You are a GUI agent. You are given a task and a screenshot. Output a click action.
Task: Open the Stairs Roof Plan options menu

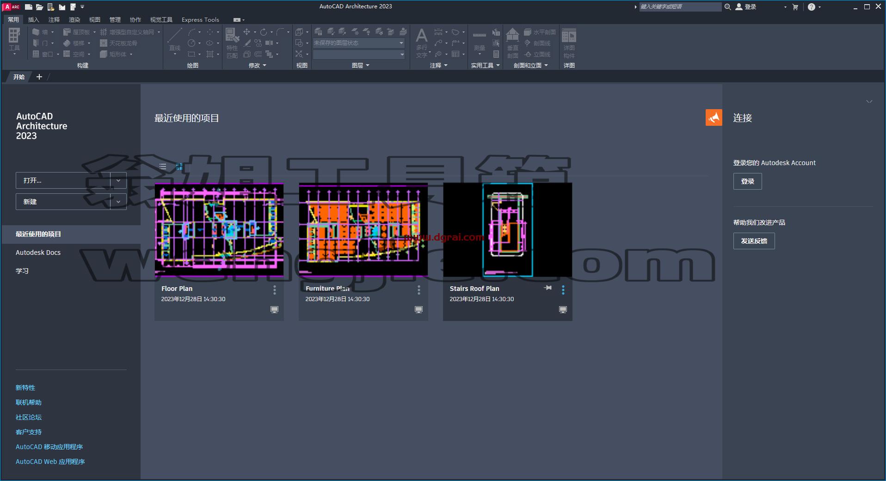(x=563, y=290)
